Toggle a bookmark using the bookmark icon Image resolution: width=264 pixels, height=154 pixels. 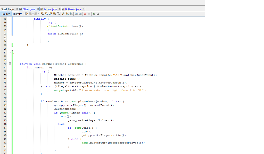click(x=71, y=14)
